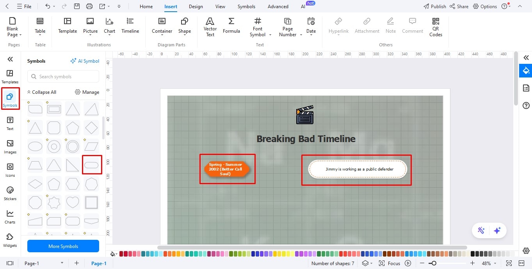Click the Share button
Viewport: 532px width, 269px height.
(x=459, y=6)
